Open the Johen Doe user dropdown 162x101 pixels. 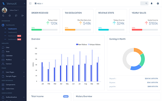pyautogui.click(x=14, y=10)
